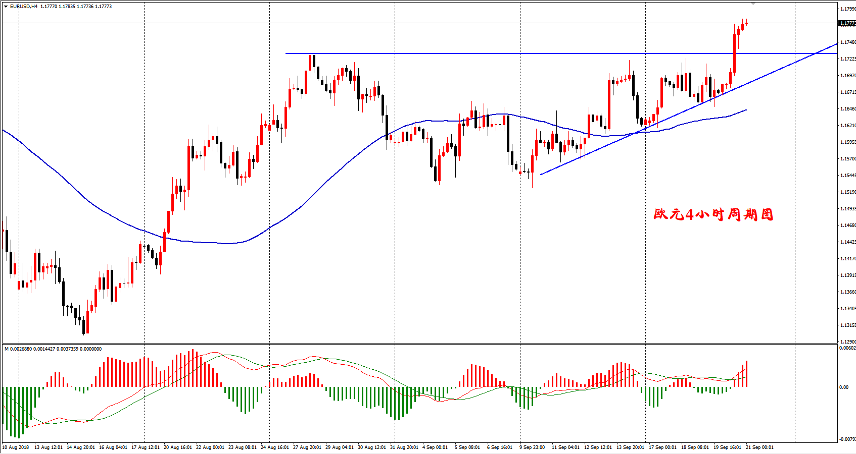Click the price axis label starting 1.1748
Viewport: 856px width, 454px height.
[x=848, y=42]
